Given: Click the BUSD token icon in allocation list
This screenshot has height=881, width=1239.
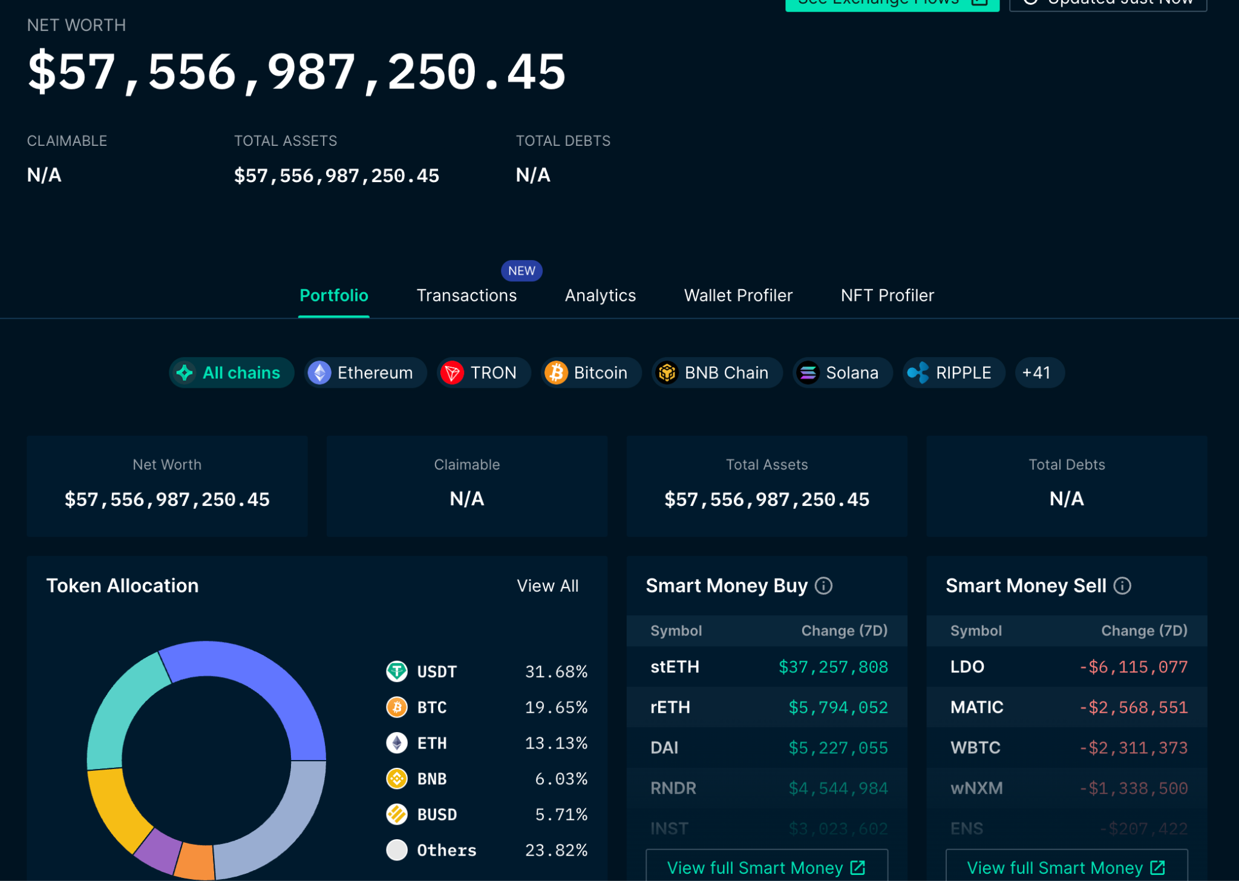Looking at the screenshot, I should click(x=397, y=814).
